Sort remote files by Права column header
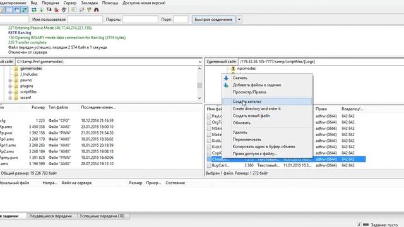Image resolution: width=404 pixels, height=227 pixels. click(321, 109)
